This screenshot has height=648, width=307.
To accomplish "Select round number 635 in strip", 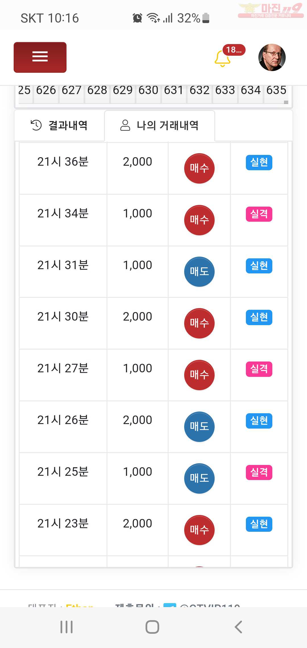I will point(276,90).
